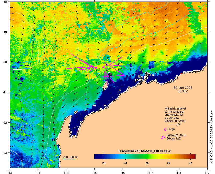This screenshot has height=174, width=215.
Task: Click the cyan 200 1000m depth contour line sample
Action: pyautogui.click(x=69, y=159)
